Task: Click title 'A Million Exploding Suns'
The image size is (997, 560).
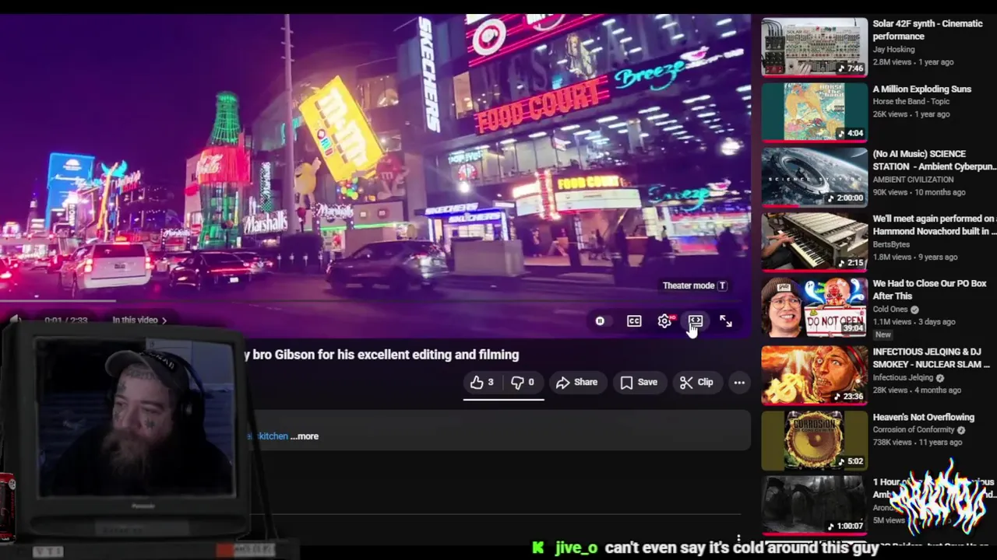Action: point(921,89)
